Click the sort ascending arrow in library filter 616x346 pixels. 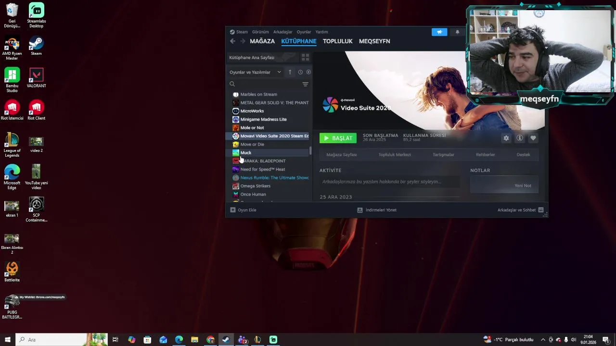point(290,72)
